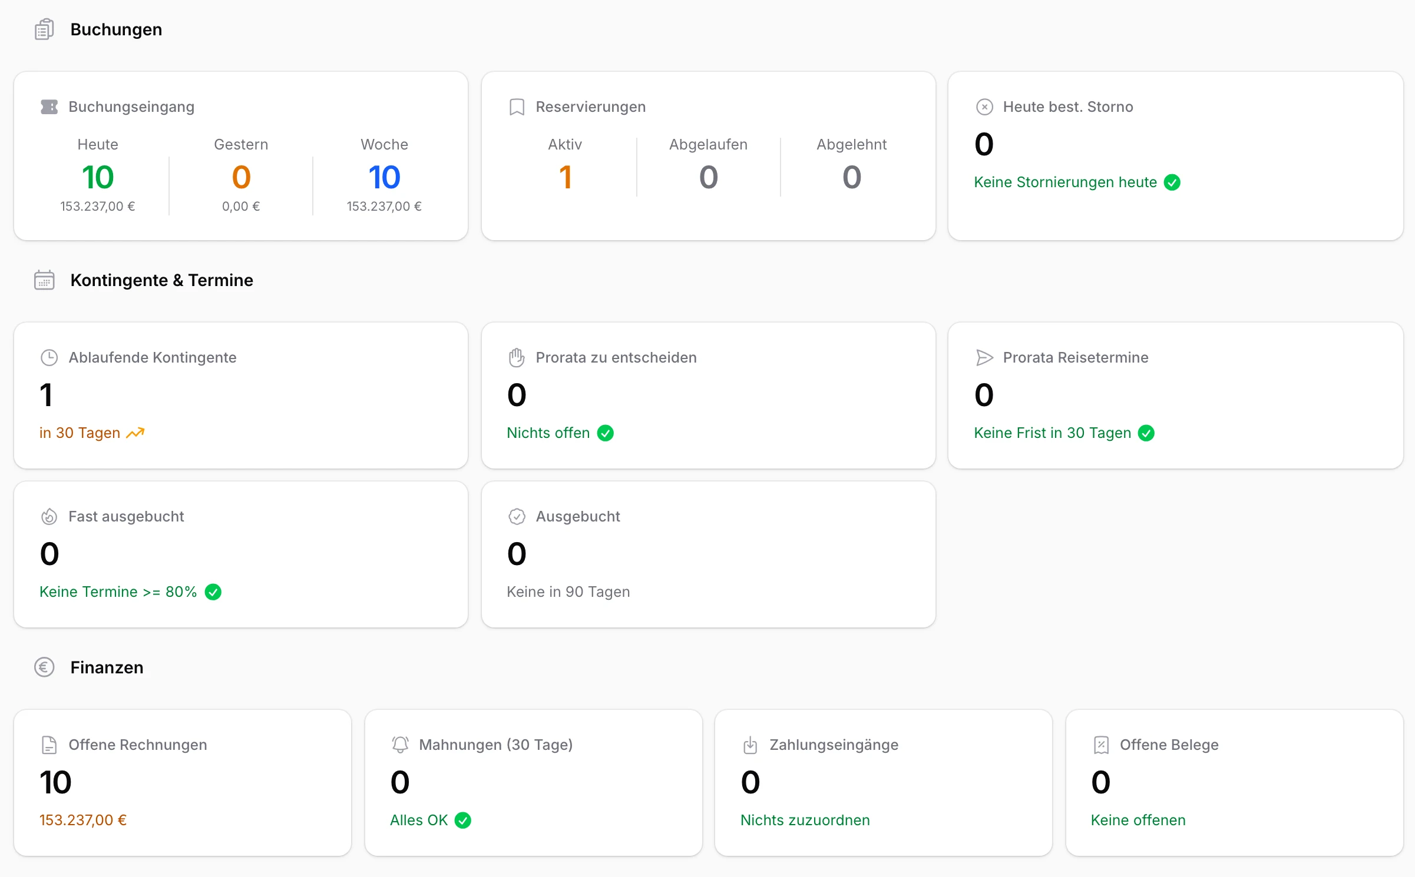Click green checkmark beside 'Keine Termine >= 80%'
Viewport: 1415px width, 877px height.
pos(213,592)
